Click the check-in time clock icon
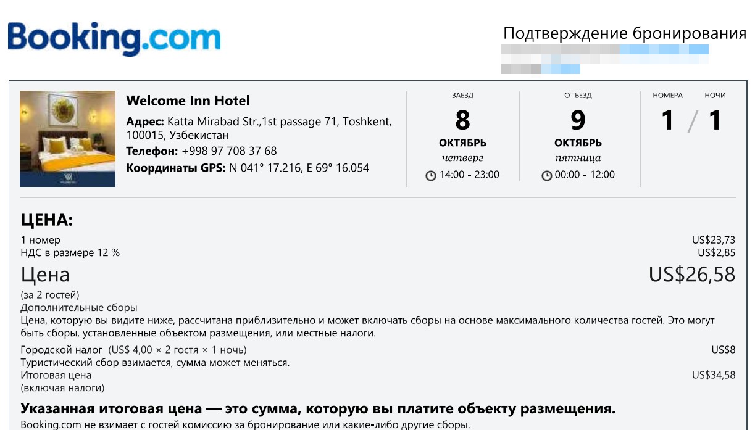 pyautogui.click(x=431, y=176)
